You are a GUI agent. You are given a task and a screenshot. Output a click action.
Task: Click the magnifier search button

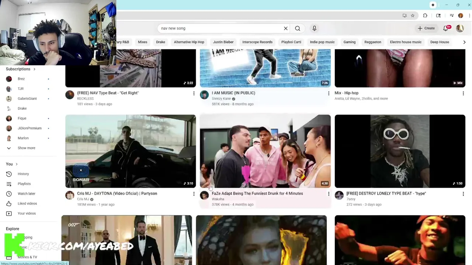[x=298, y=28]
